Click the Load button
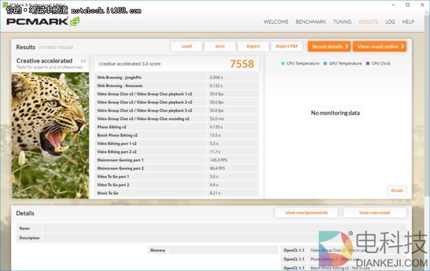The height and width of the screenshot is (271, 430). (187, 46)
